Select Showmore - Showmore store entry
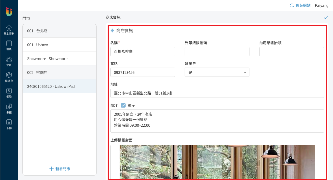This screenshot has width=333, height=180. [60, 59]
